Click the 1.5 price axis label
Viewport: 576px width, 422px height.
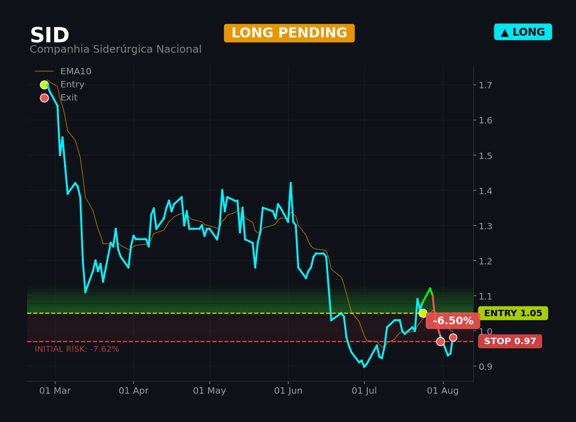pos(485,155)
